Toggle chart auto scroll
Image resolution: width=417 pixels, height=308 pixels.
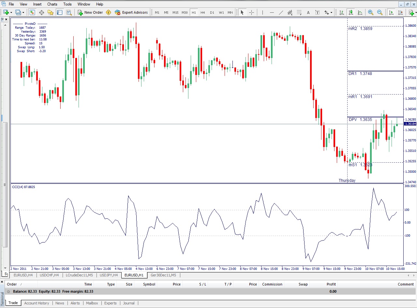click(x=391, y=12)
